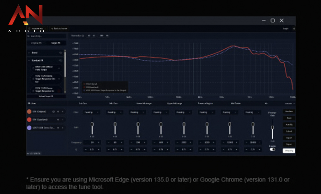
Task: Increase the 200 Hz frequency with its plus icon
Action: 144,142
